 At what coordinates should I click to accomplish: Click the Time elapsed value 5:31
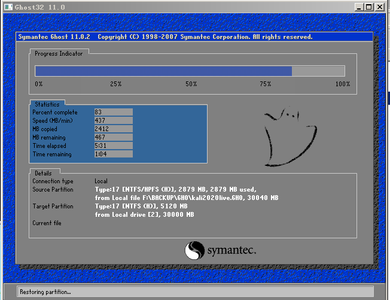pos(114,146)
